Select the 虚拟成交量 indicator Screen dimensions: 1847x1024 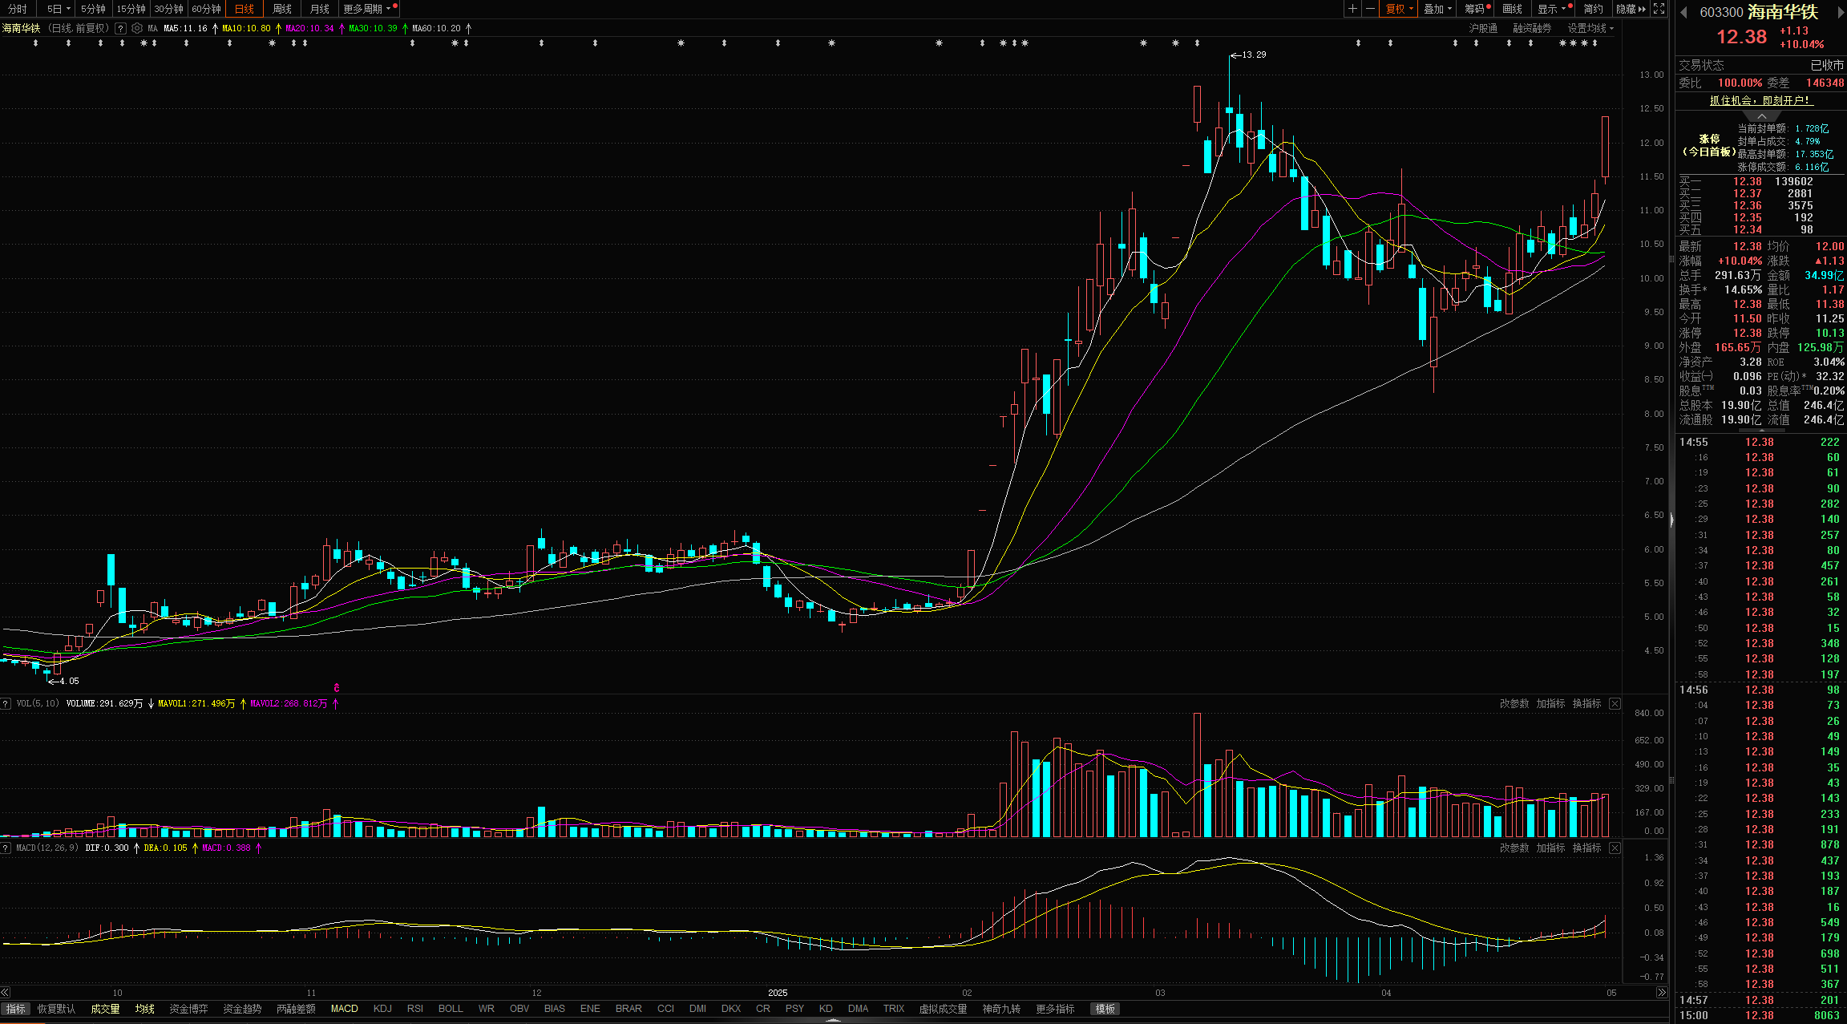pos(943,1009)
